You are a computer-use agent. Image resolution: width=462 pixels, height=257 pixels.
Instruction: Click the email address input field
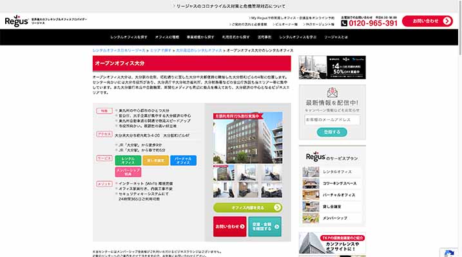point(332,120)
